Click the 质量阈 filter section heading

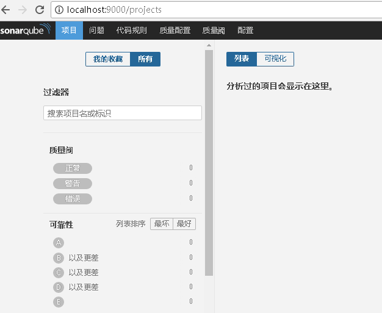[x=61, y=150]
